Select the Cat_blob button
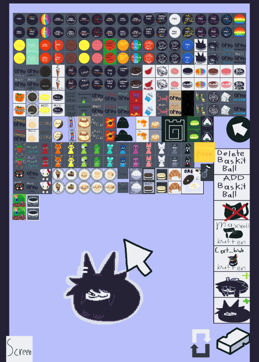Image resolution: width=259 pixels, height=362 pixels. coord(232,258)
